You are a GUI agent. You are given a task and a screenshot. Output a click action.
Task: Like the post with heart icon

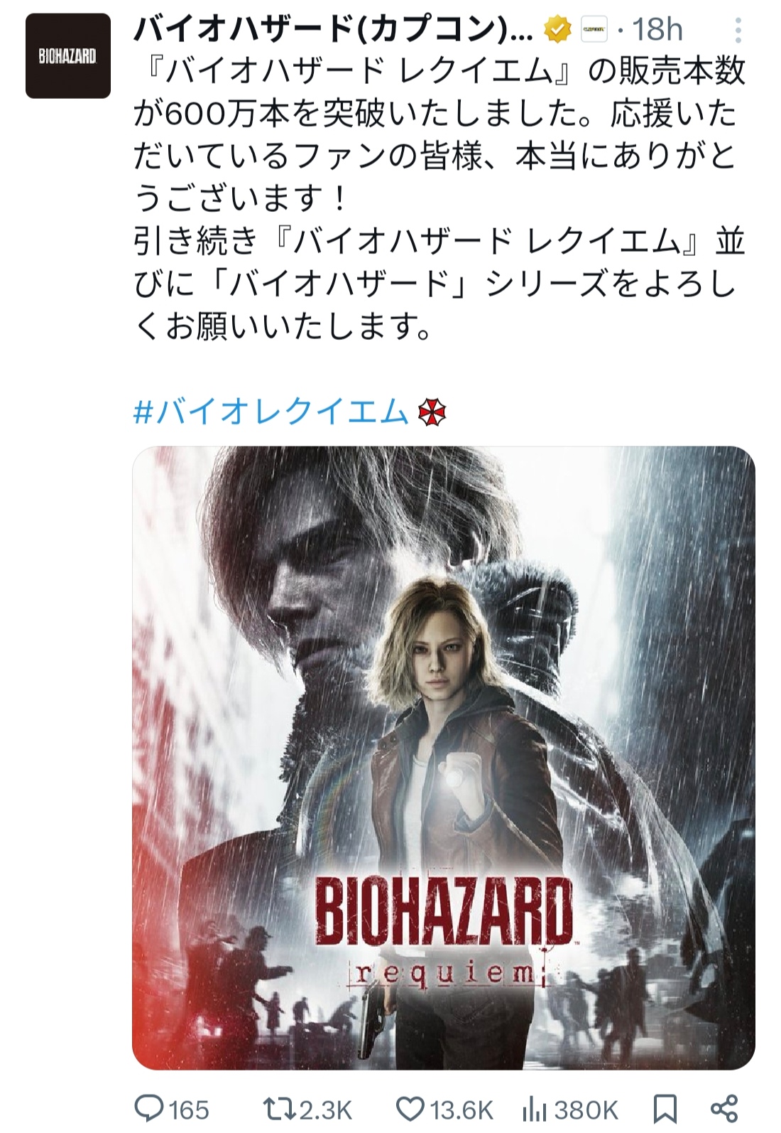(x=408, y=1108)
